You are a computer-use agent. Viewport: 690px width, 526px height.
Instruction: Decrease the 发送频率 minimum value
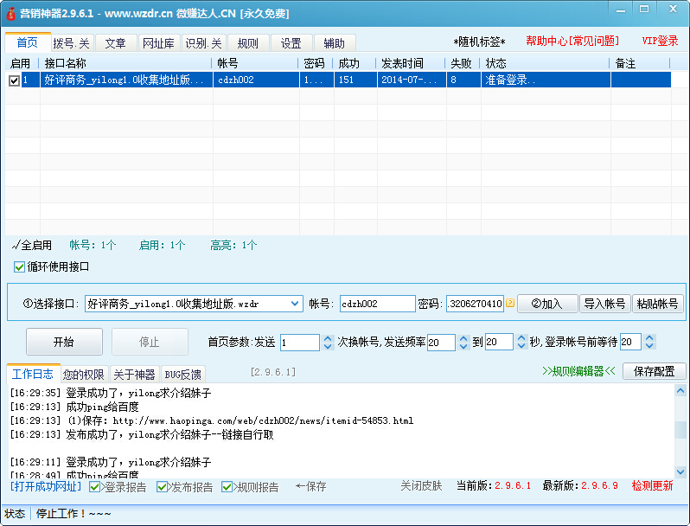coord(463,346)
